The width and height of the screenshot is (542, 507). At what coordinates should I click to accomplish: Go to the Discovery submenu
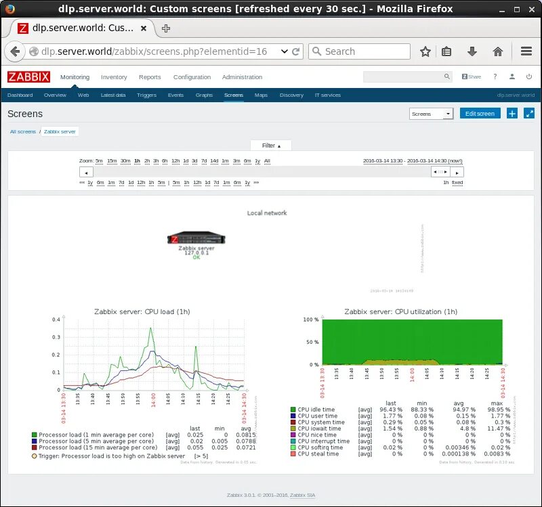[291, 95]
